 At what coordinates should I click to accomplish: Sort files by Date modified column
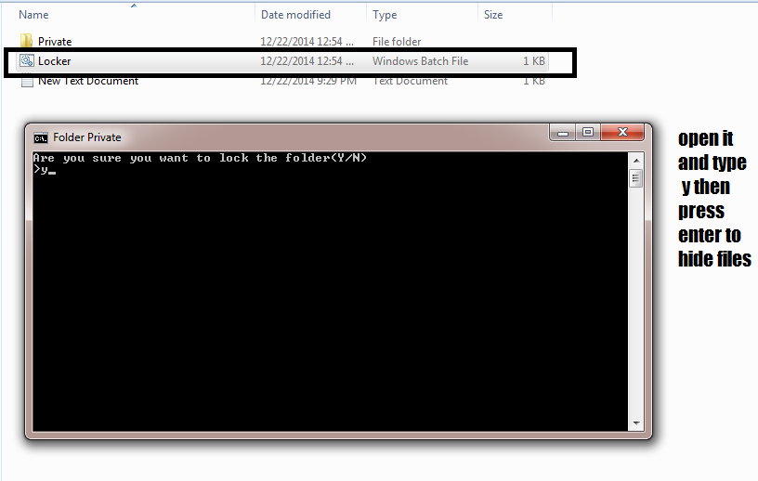pyautogui.click(x=295, y=15)
